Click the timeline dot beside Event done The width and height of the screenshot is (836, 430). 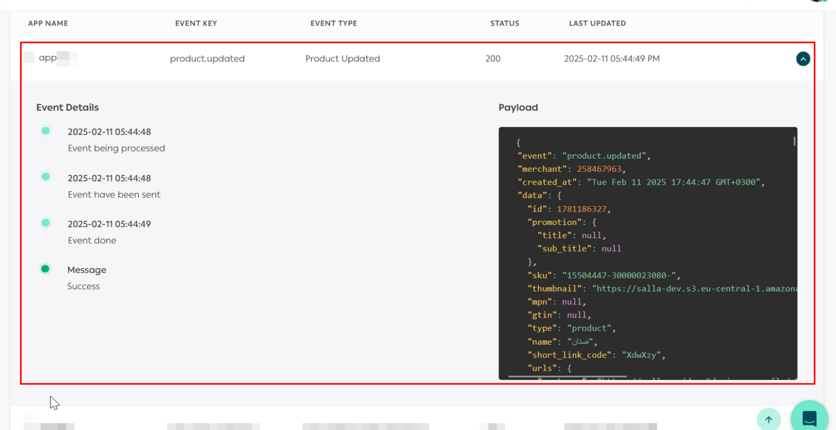[x=46, y=222]
